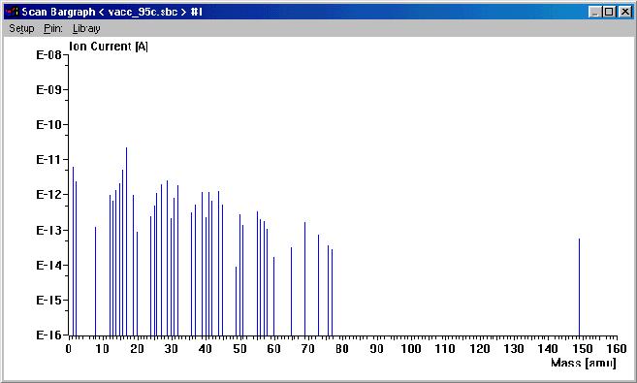Viewport: 637px width, 383px height.
Task: Select the isolated bar at mass 149
Action: tap(580, 287)
